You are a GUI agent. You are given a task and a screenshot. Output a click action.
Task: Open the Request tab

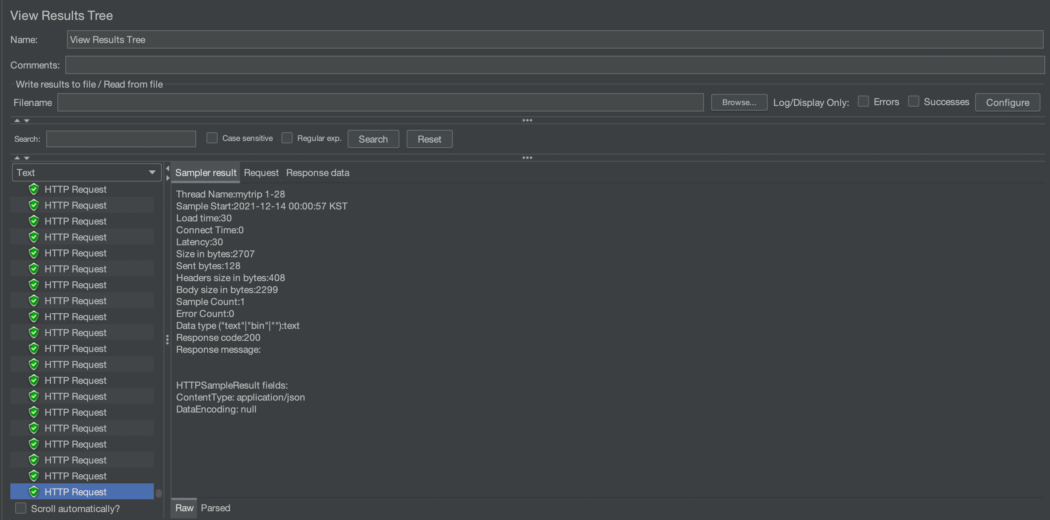coord(261,173)
